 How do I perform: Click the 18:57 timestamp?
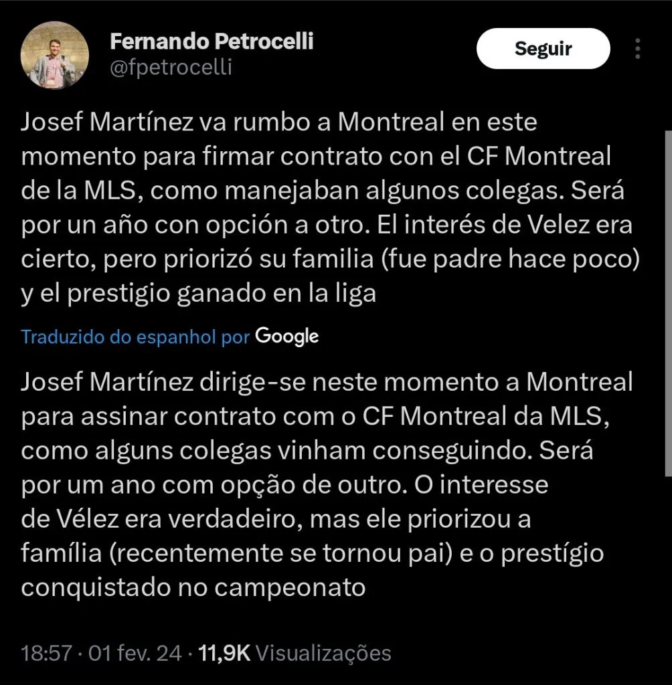46,653
